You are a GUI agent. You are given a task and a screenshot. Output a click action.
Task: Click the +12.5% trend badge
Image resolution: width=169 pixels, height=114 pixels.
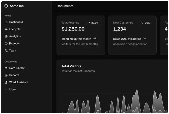[93, 23]
